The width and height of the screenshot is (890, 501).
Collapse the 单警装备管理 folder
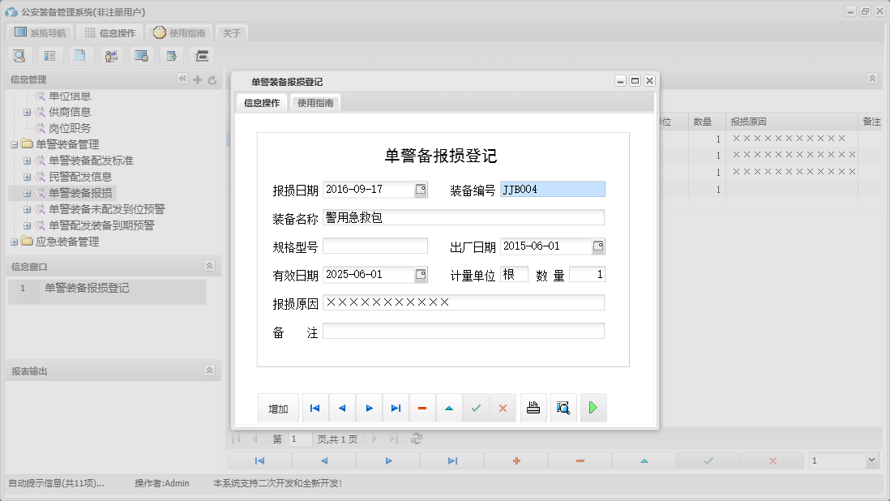point(15,144)
